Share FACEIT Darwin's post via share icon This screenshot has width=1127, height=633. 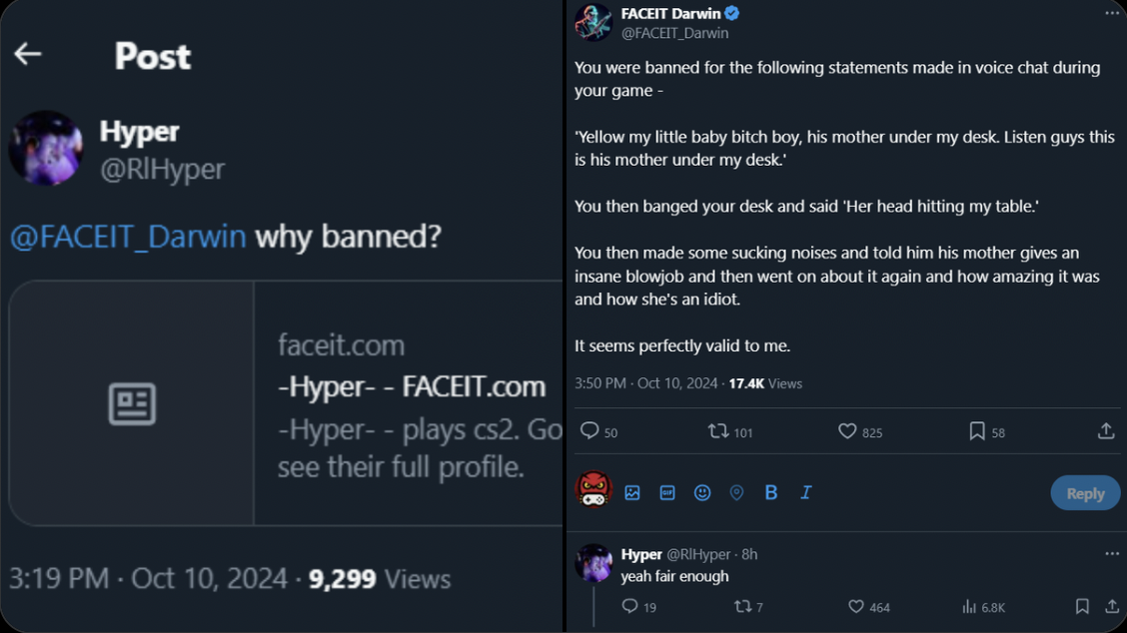[1106, 431]
